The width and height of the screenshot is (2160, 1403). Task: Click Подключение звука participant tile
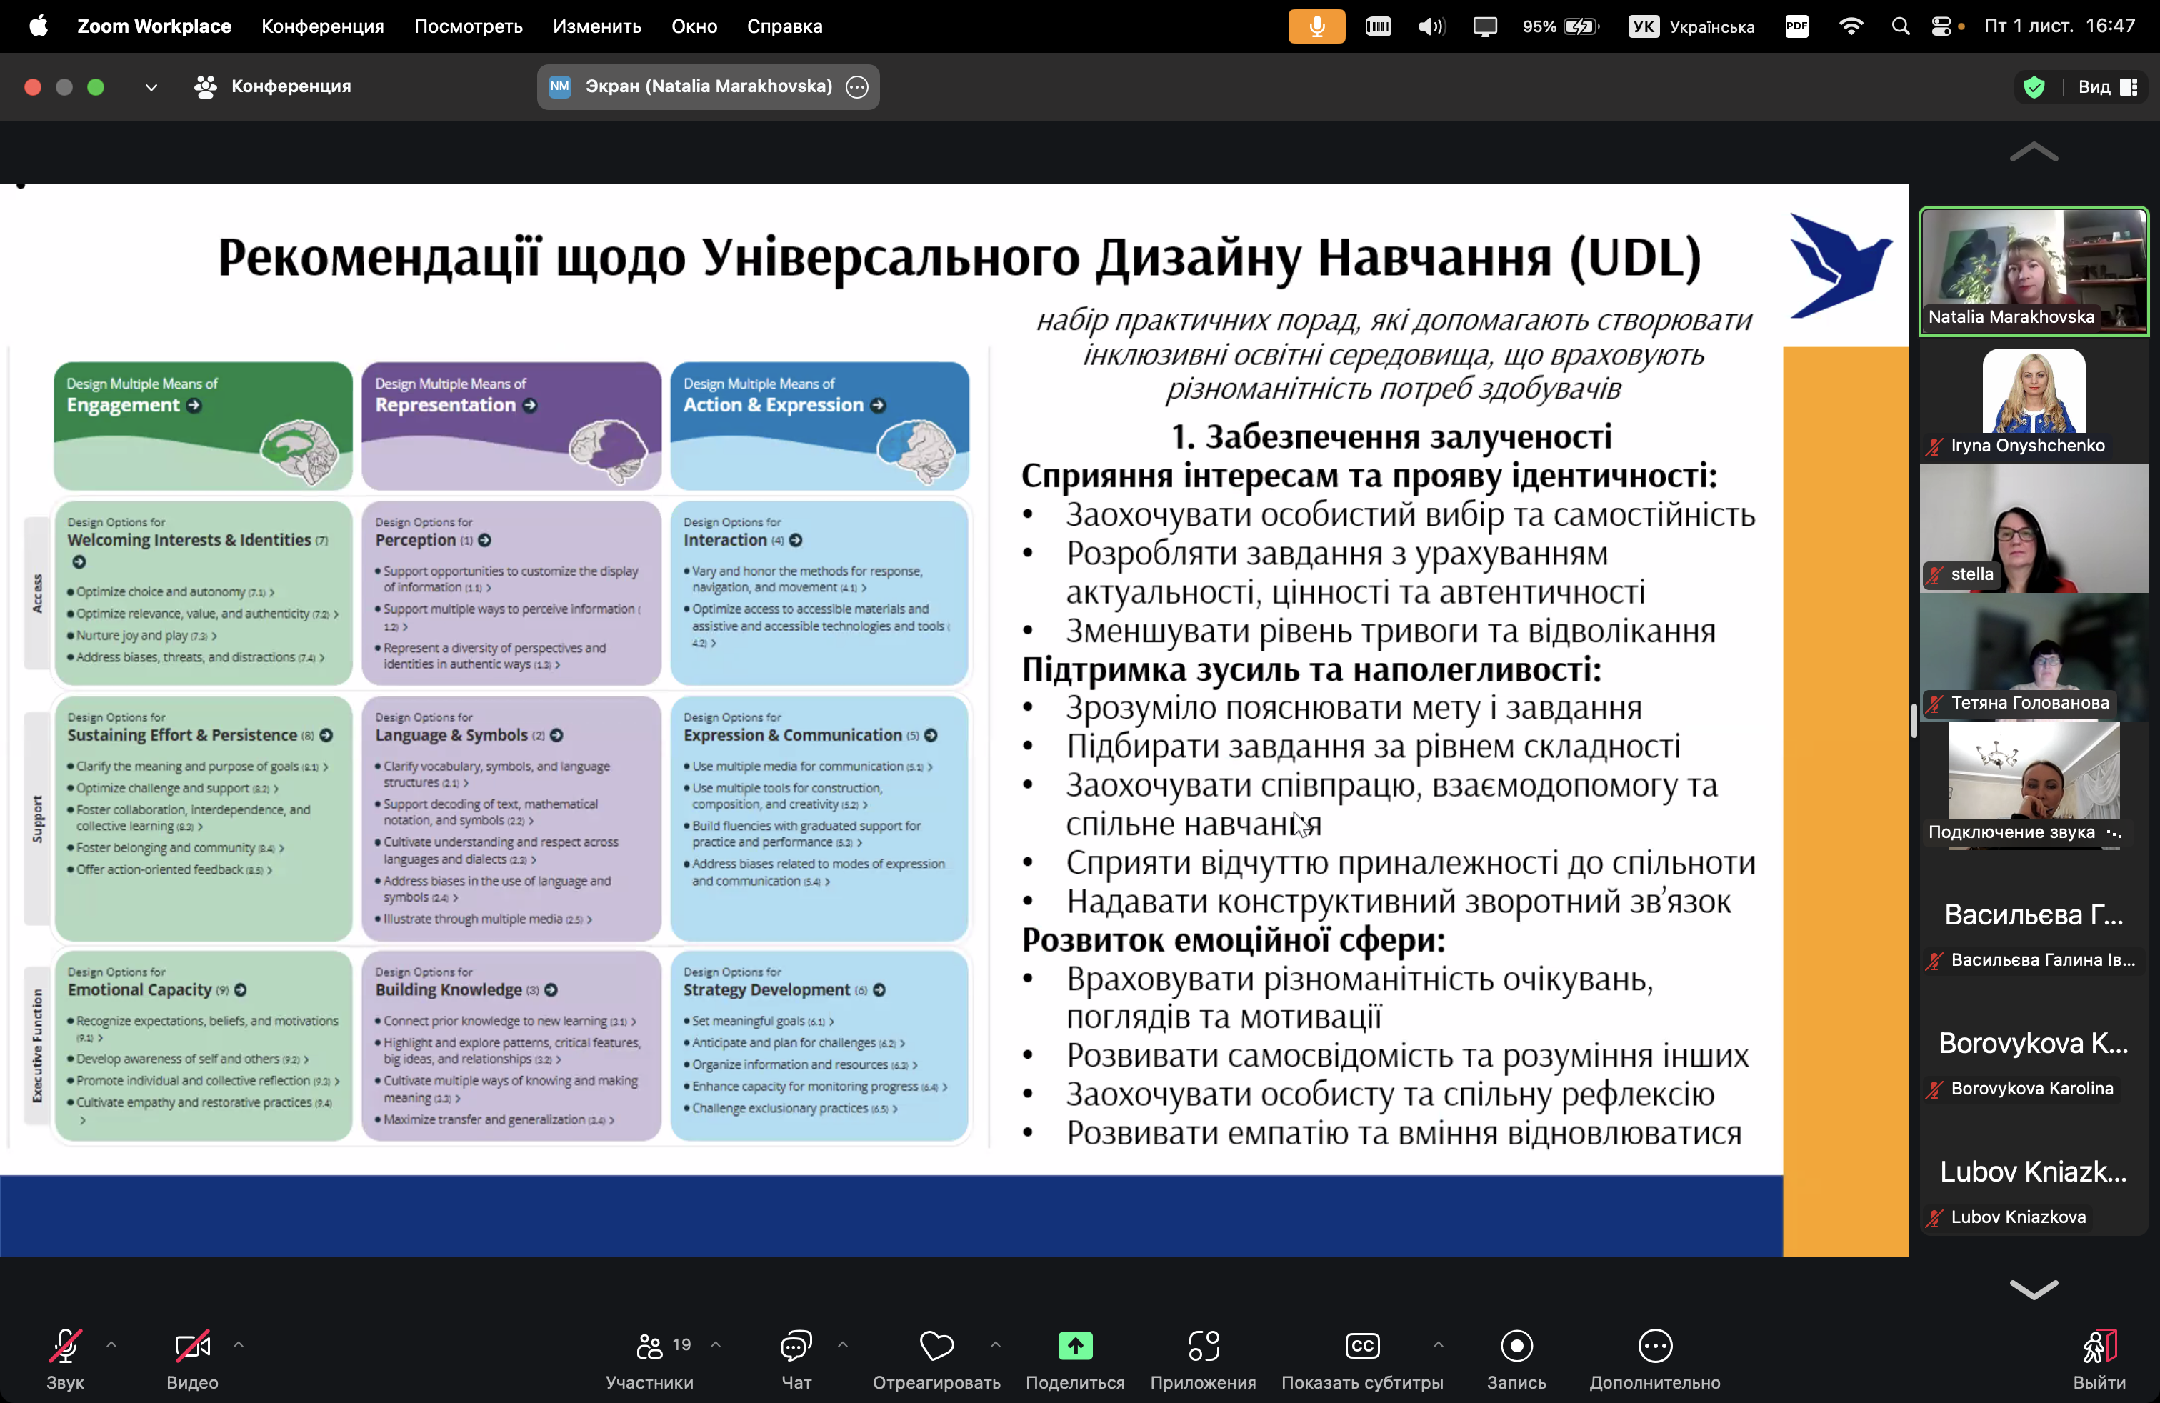pos(2034,785)
